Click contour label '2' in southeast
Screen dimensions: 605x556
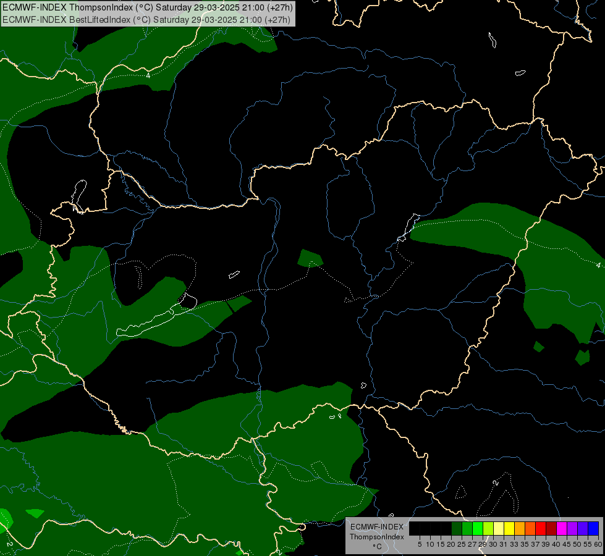(x=496, y=482)
